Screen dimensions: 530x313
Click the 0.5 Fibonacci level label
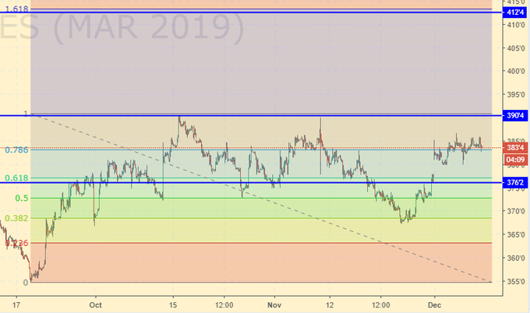point(23,198)
